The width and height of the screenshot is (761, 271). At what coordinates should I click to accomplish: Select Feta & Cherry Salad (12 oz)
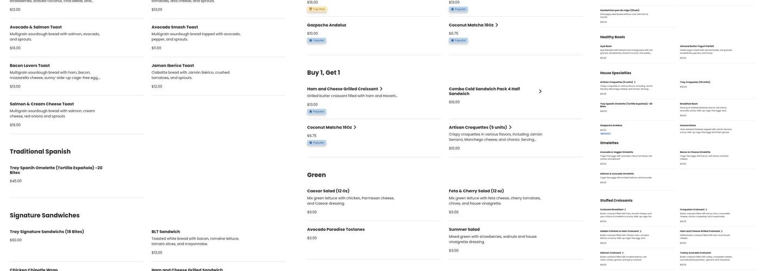coord(476,191)
